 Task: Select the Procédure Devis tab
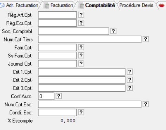(136, 5)
